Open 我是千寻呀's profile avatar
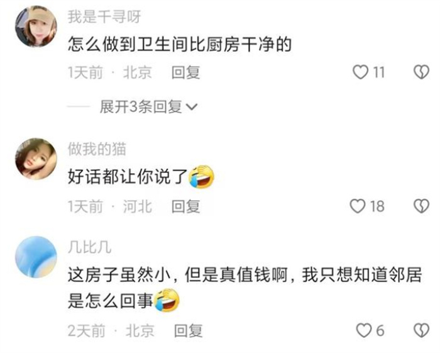Image resolution: width=440 pixels, height=353 pixels. [x=36, y=26]
